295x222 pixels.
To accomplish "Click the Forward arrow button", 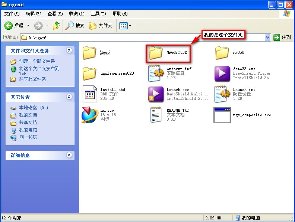I will (38, 26).
